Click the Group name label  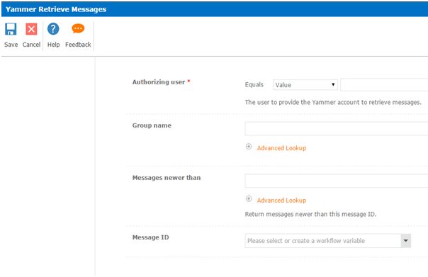click(152, 125)
